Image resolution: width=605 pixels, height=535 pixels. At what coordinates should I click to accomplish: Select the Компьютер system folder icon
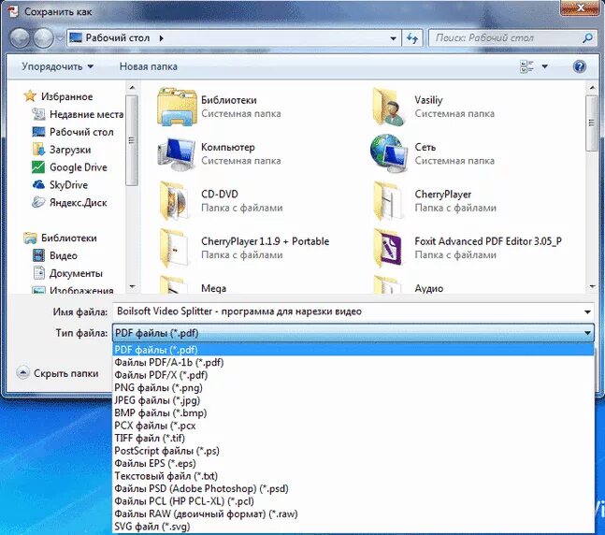click(177, 154)
